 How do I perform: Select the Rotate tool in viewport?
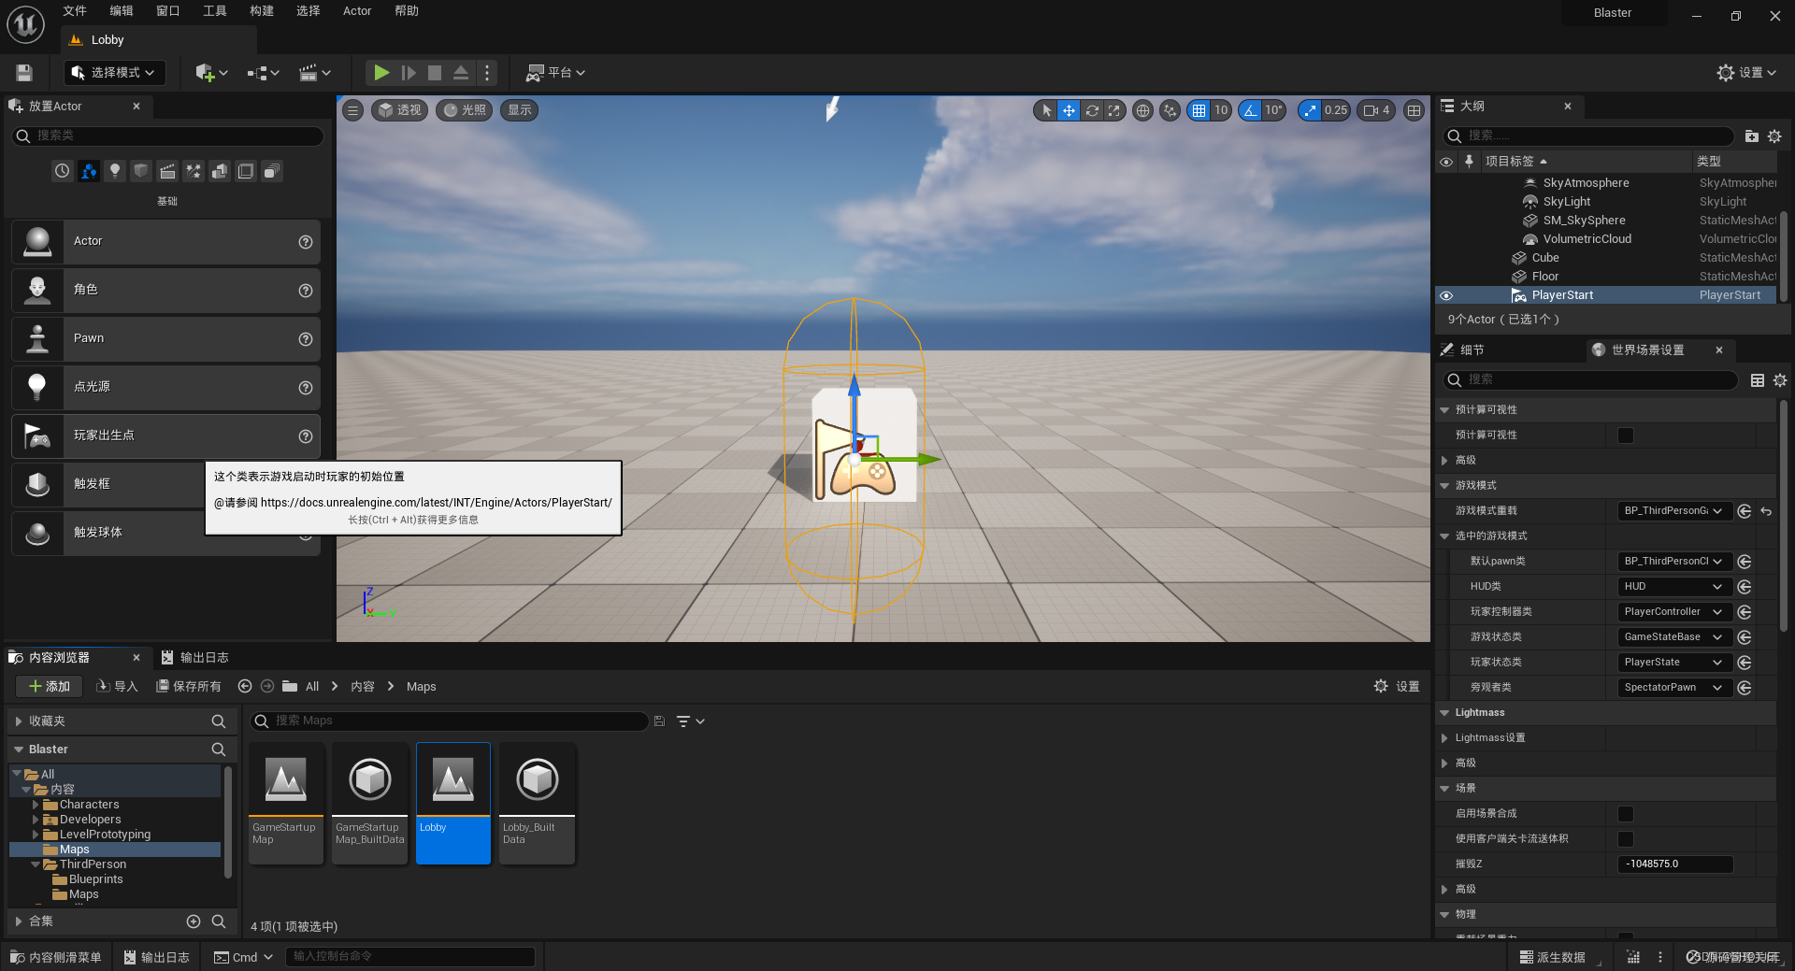[1092, 110]
